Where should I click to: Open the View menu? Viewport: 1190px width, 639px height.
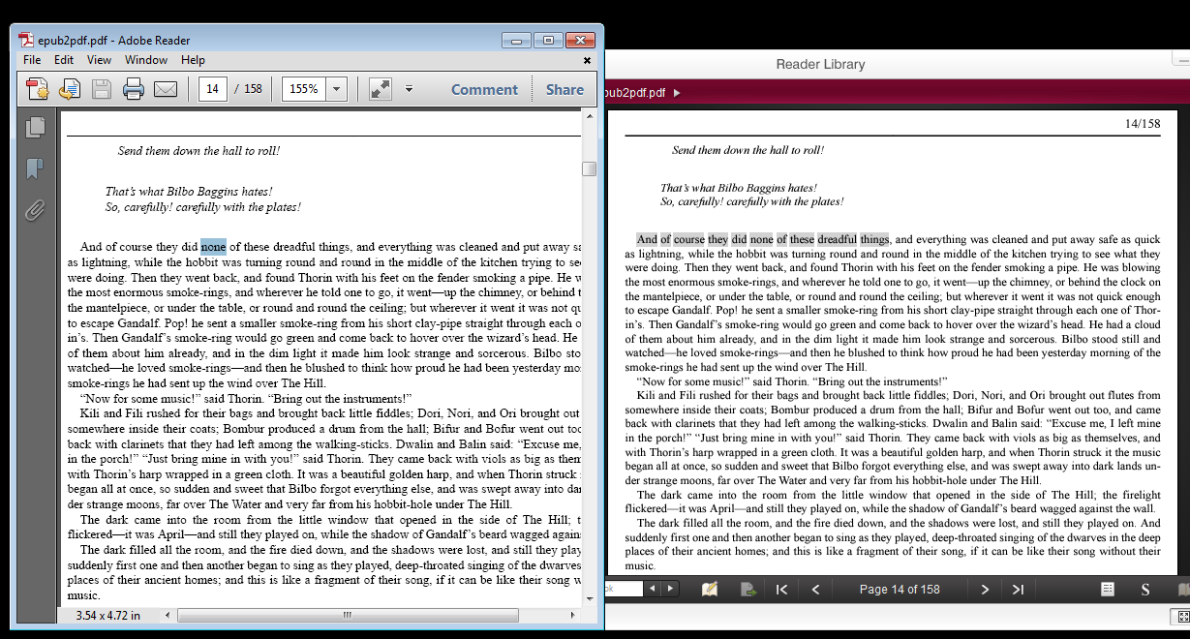99,60
